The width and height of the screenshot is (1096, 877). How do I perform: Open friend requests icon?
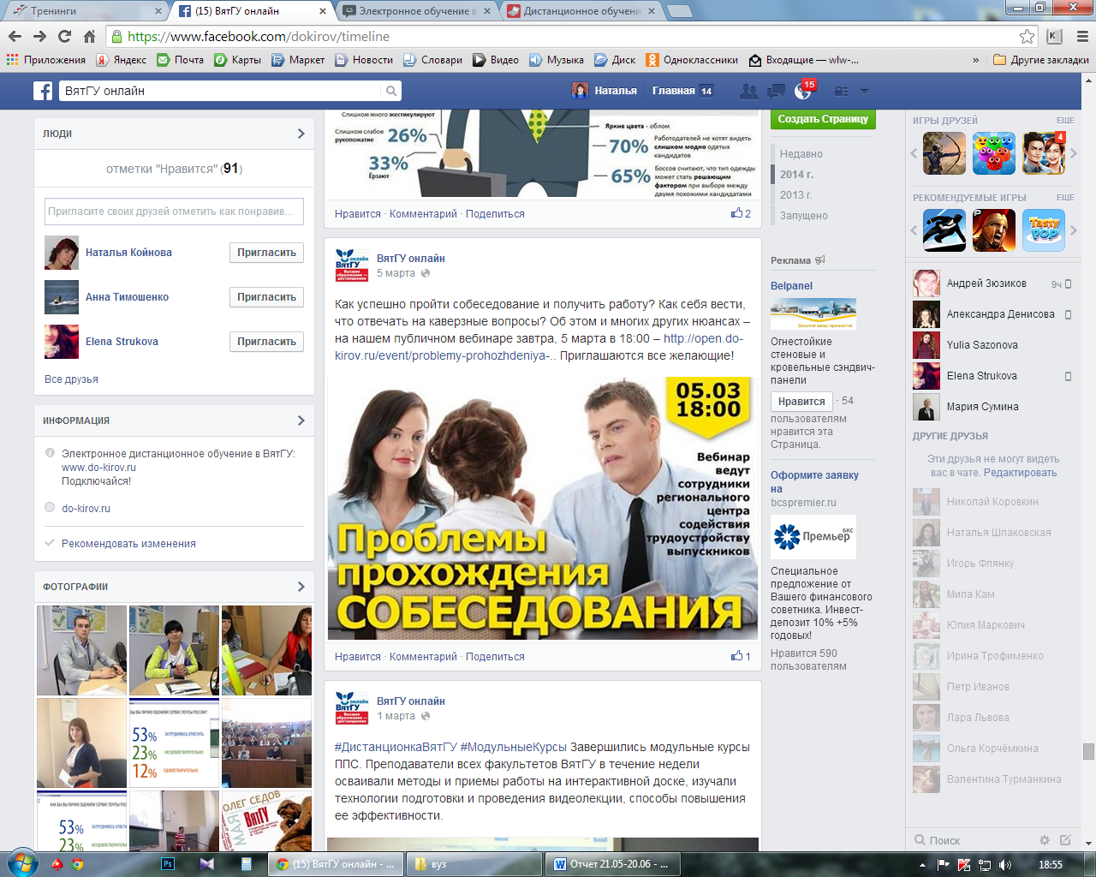749,91
